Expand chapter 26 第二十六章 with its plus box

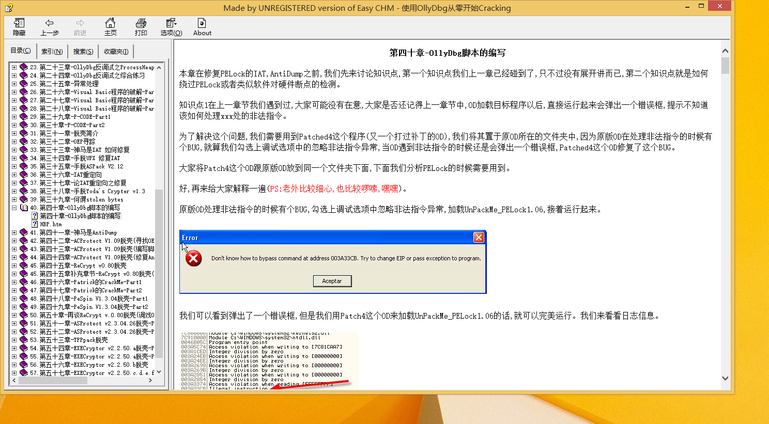14,92
